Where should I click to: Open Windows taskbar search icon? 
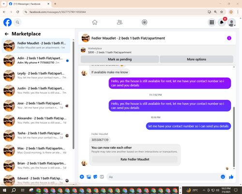(14, 190)
